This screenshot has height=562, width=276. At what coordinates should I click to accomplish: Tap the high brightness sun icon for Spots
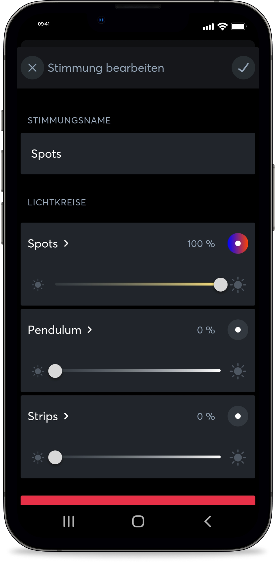238,285
